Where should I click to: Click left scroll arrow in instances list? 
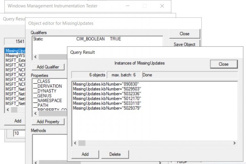click(x=75, y=143)
